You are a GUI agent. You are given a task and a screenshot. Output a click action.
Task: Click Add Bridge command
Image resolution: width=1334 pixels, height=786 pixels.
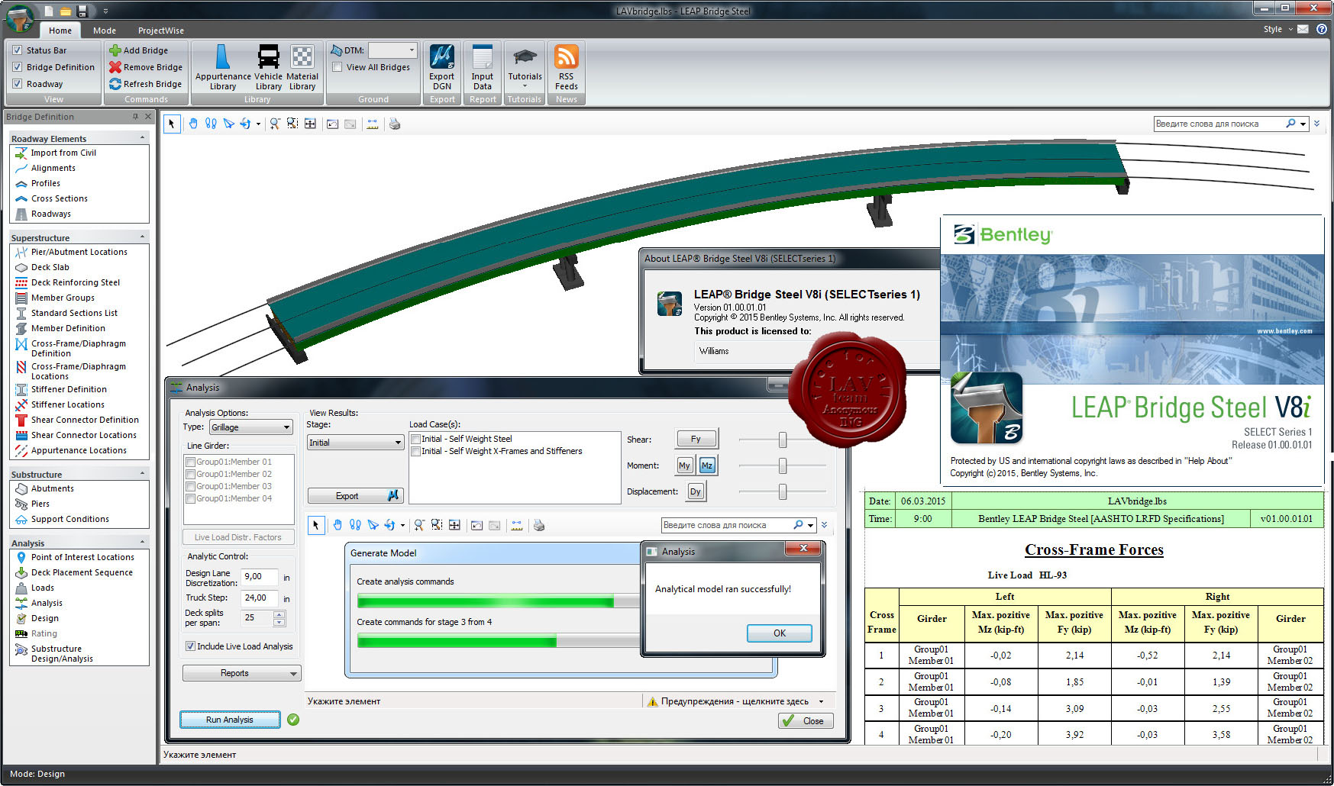click(x=139, y=50)
